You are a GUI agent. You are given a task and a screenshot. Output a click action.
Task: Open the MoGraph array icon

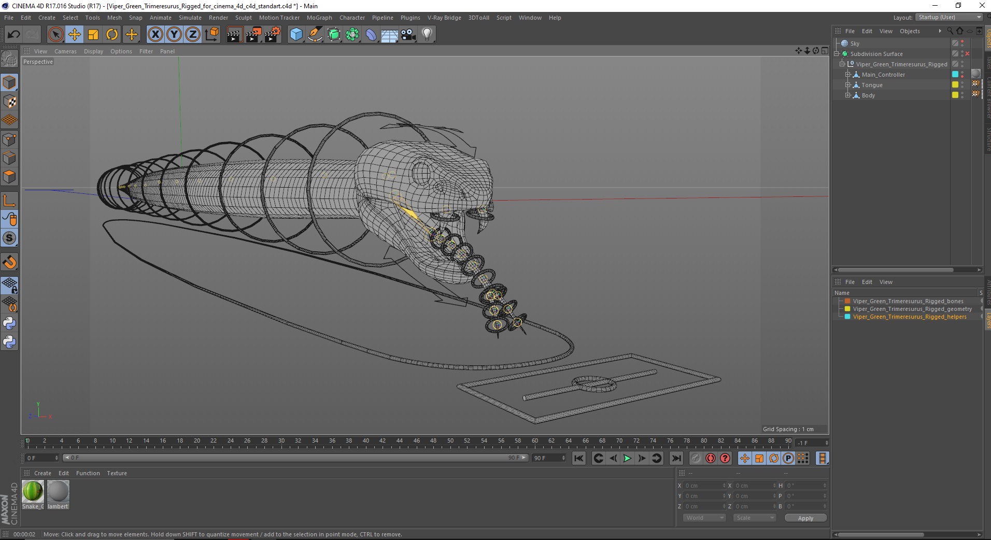coord(352,35)
